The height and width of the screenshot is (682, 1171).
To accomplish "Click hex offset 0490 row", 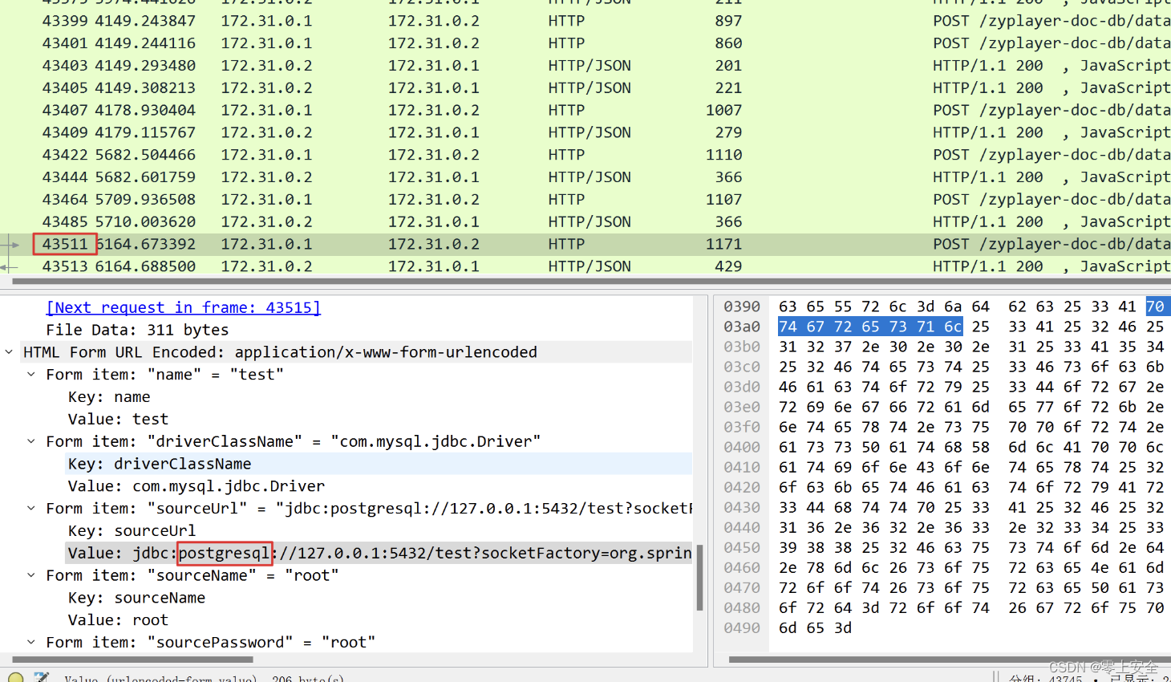I will [x=742, y=627].
